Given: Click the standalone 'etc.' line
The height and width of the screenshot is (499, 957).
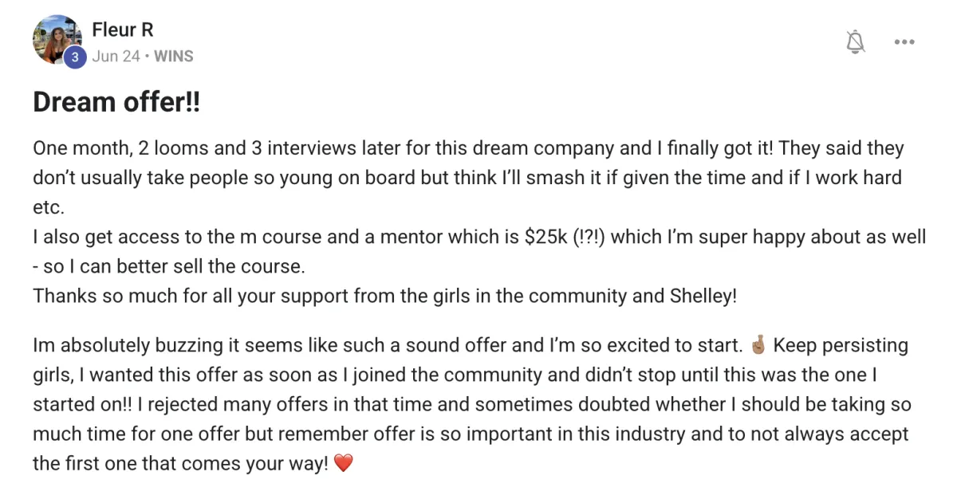Looking at the screenshot, I should [x=48, y=207].
